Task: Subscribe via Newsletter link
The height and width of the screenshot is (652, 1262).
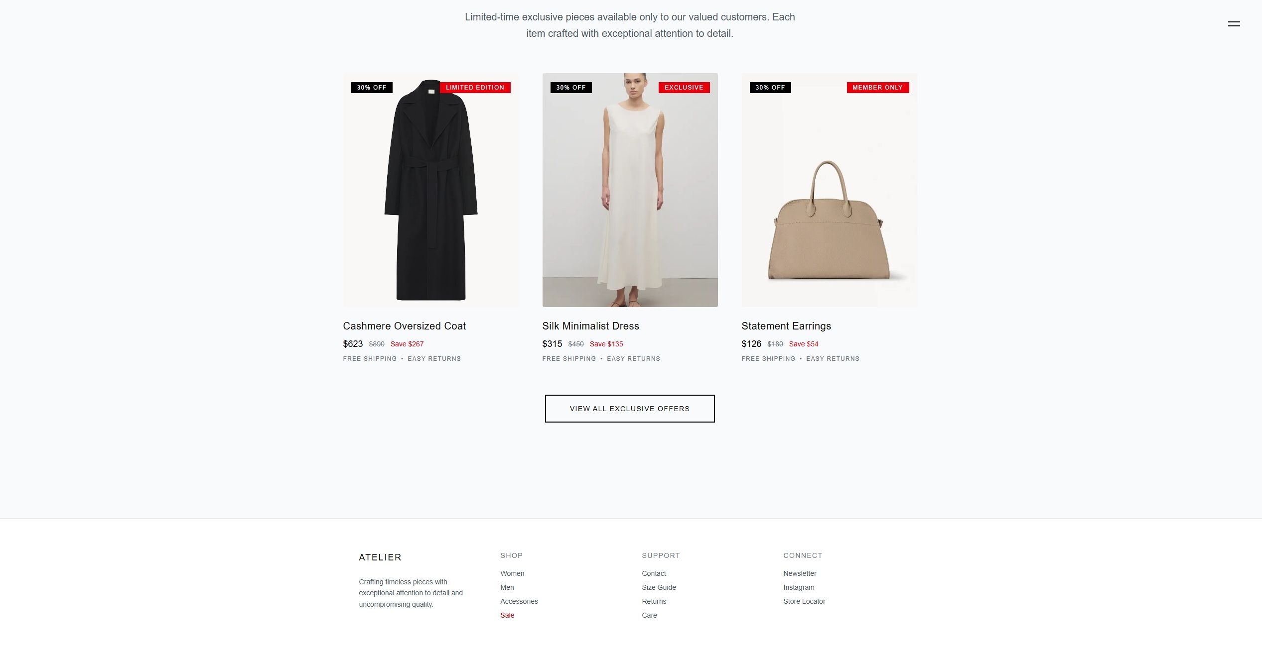Action: [800, 573]
